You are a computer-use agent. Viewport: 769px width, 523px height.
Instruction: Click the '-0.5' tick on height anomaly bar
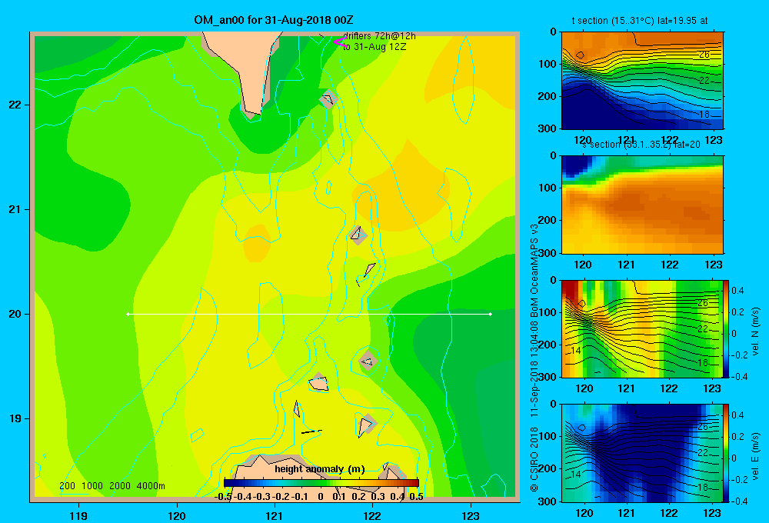(223, 497)
